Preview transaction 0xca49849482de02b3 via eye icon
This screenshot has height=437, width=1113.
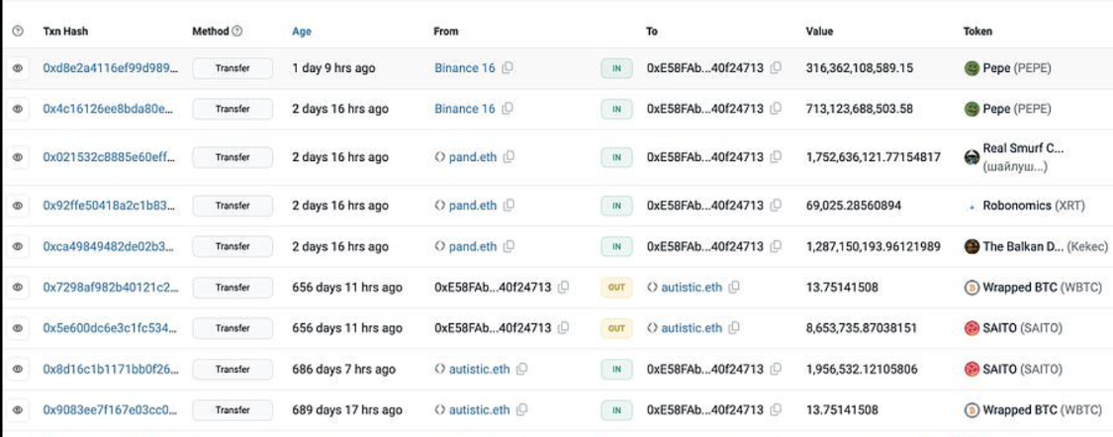tap(18, 246)
